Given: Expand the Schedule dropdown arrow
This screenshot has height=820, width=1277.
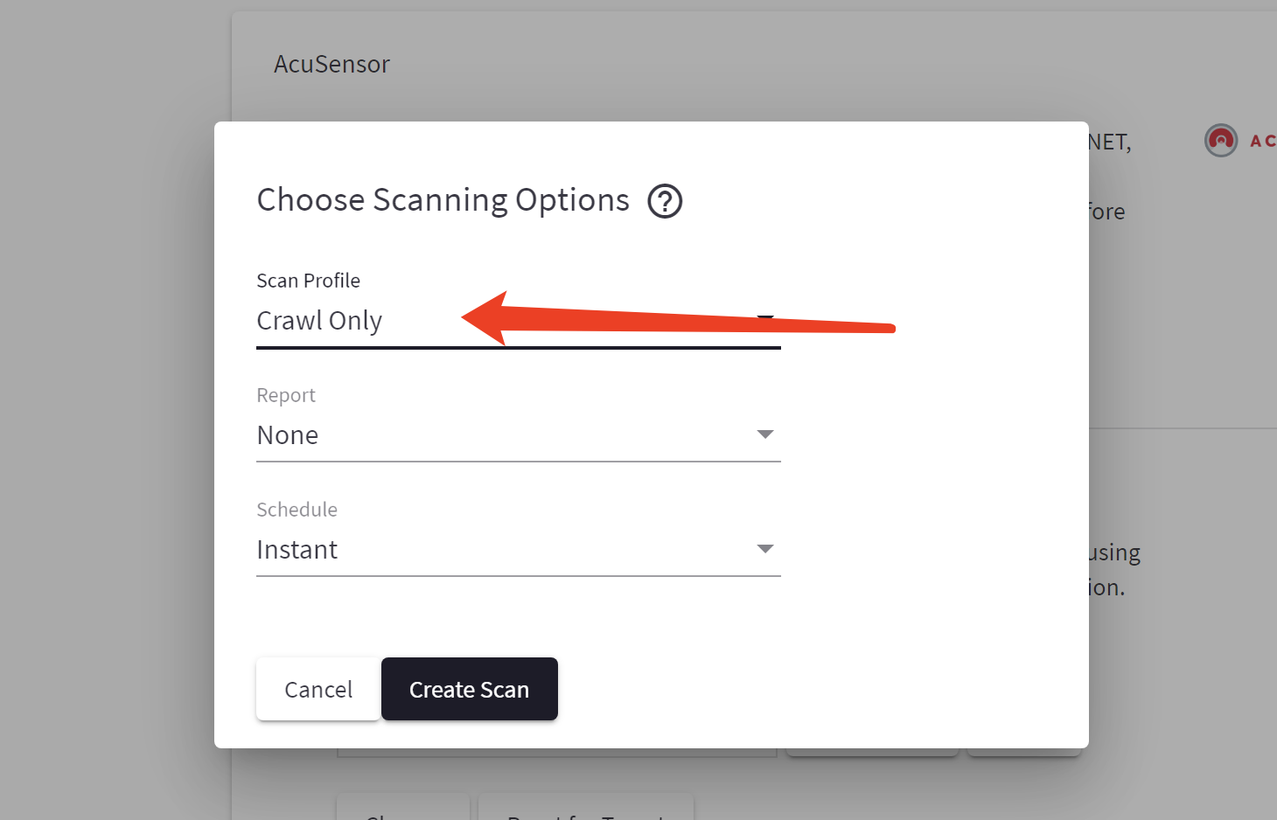Looking at the screenshot, I should click(x=765, y=549).
